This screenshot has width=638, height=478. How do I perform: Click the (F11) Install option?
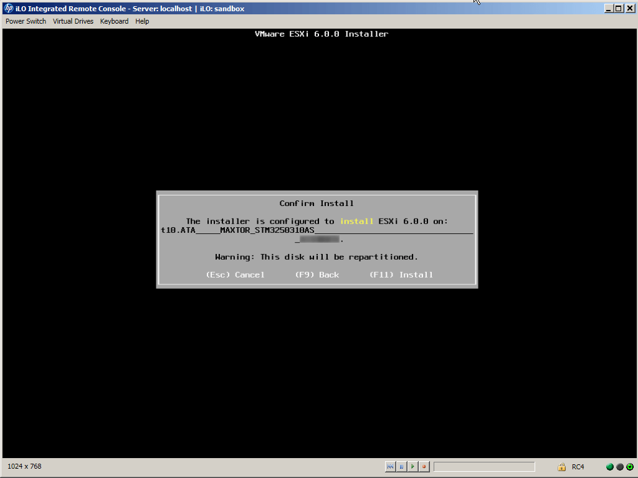click(401, 274)
